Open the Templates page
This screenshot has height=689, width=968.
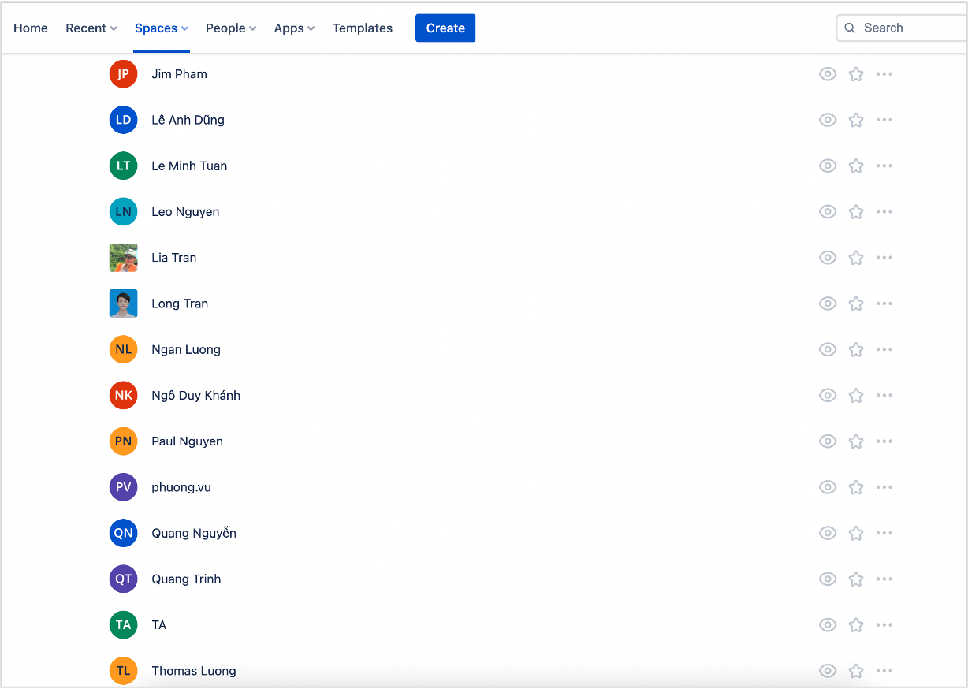pos(362,28)
